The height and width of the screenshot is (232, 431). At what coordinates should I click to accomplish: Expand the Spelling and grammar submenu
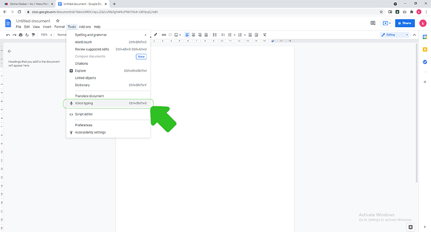tap(108, 35)
